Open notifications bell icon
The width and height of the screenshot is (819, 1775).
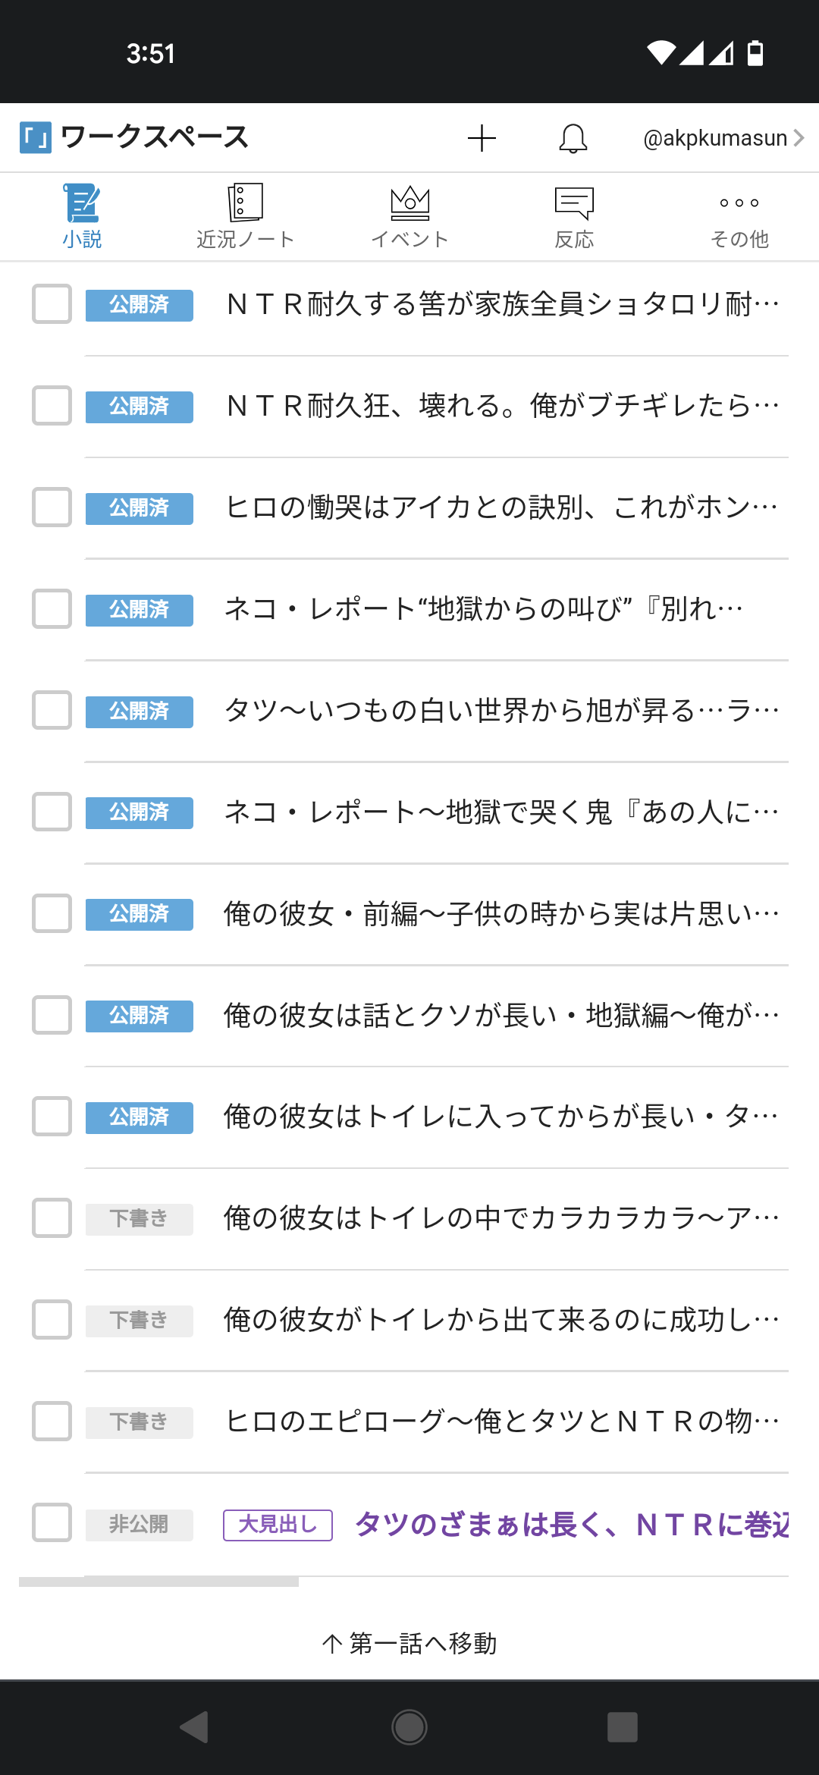pyautogui.click(x=573, y=138)
